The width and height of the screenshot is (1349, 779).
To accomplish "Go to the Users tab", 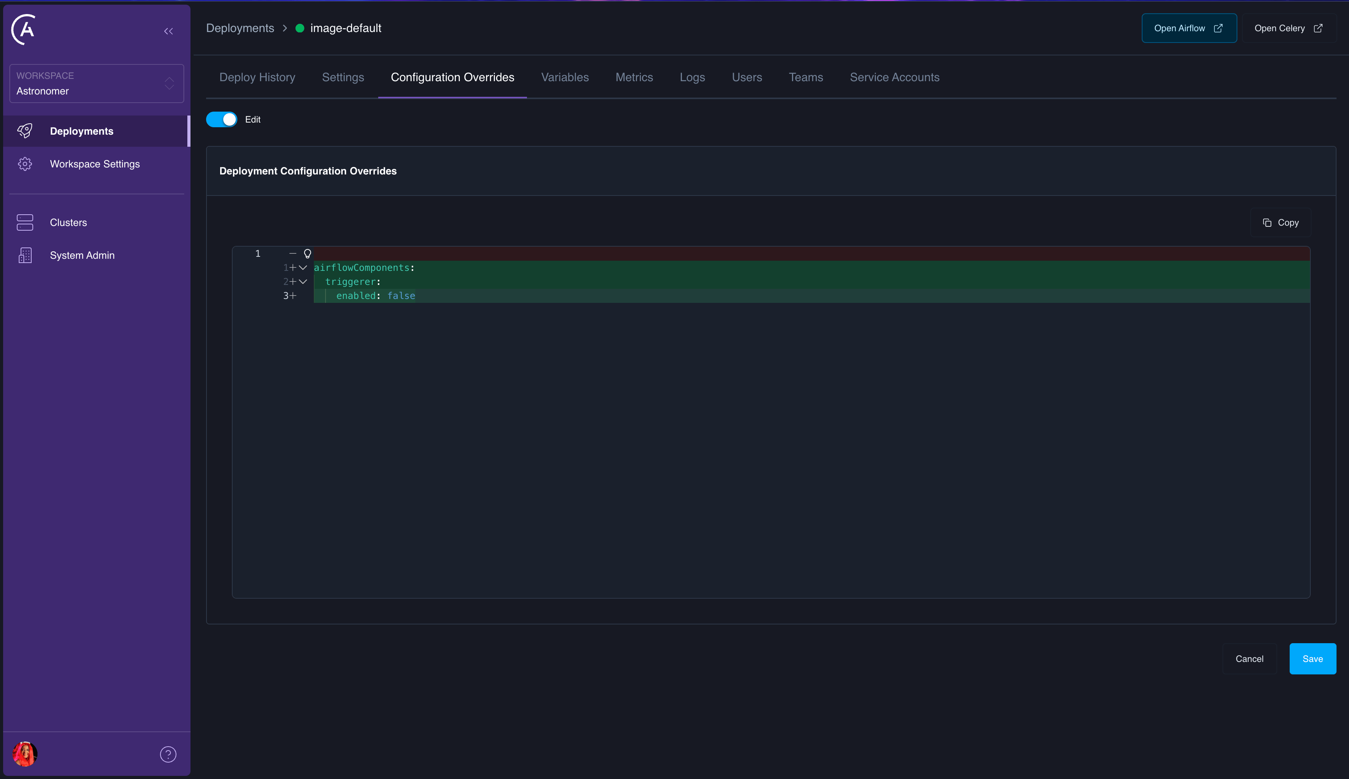I will (x=747, y=77).
